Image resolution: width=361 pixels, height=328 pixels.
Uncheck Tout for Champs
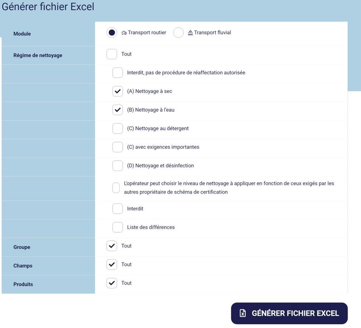(x=112, y=264)
